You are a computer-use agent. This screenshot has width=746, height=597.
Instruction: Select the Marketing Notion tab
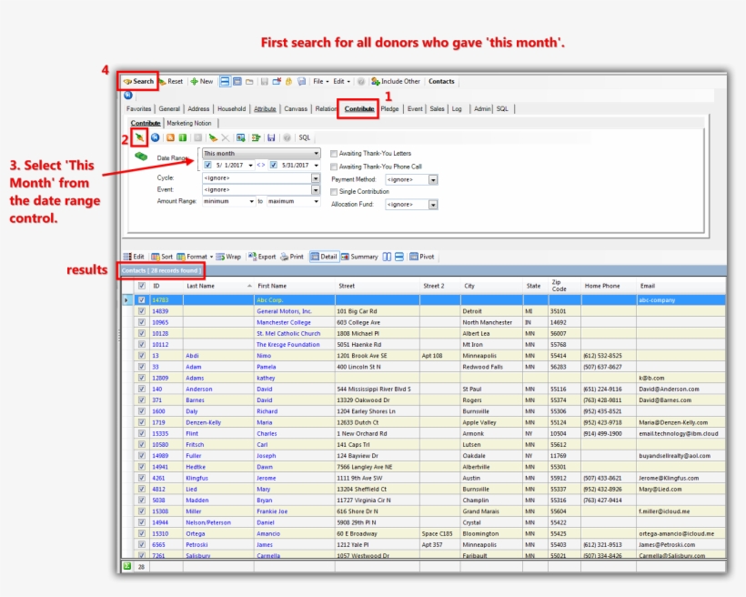[191, 124]
